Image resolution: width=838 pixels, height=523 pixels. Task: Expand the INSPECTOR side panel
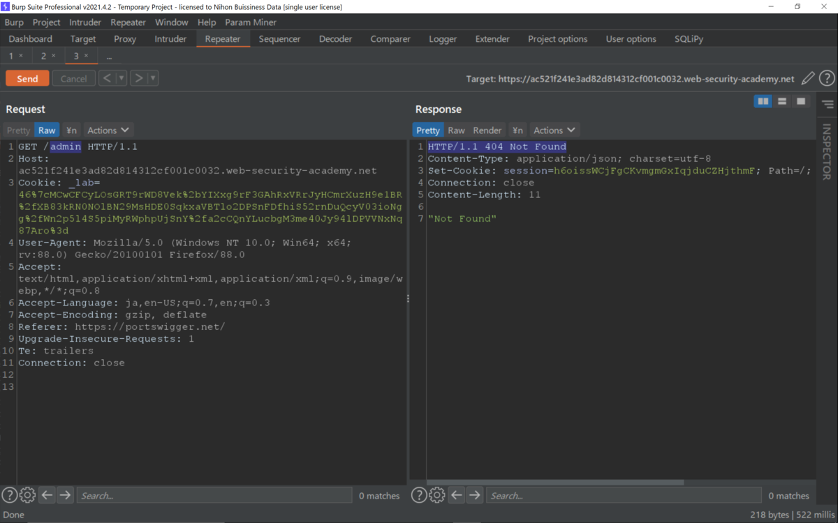(x=827, y=152)
